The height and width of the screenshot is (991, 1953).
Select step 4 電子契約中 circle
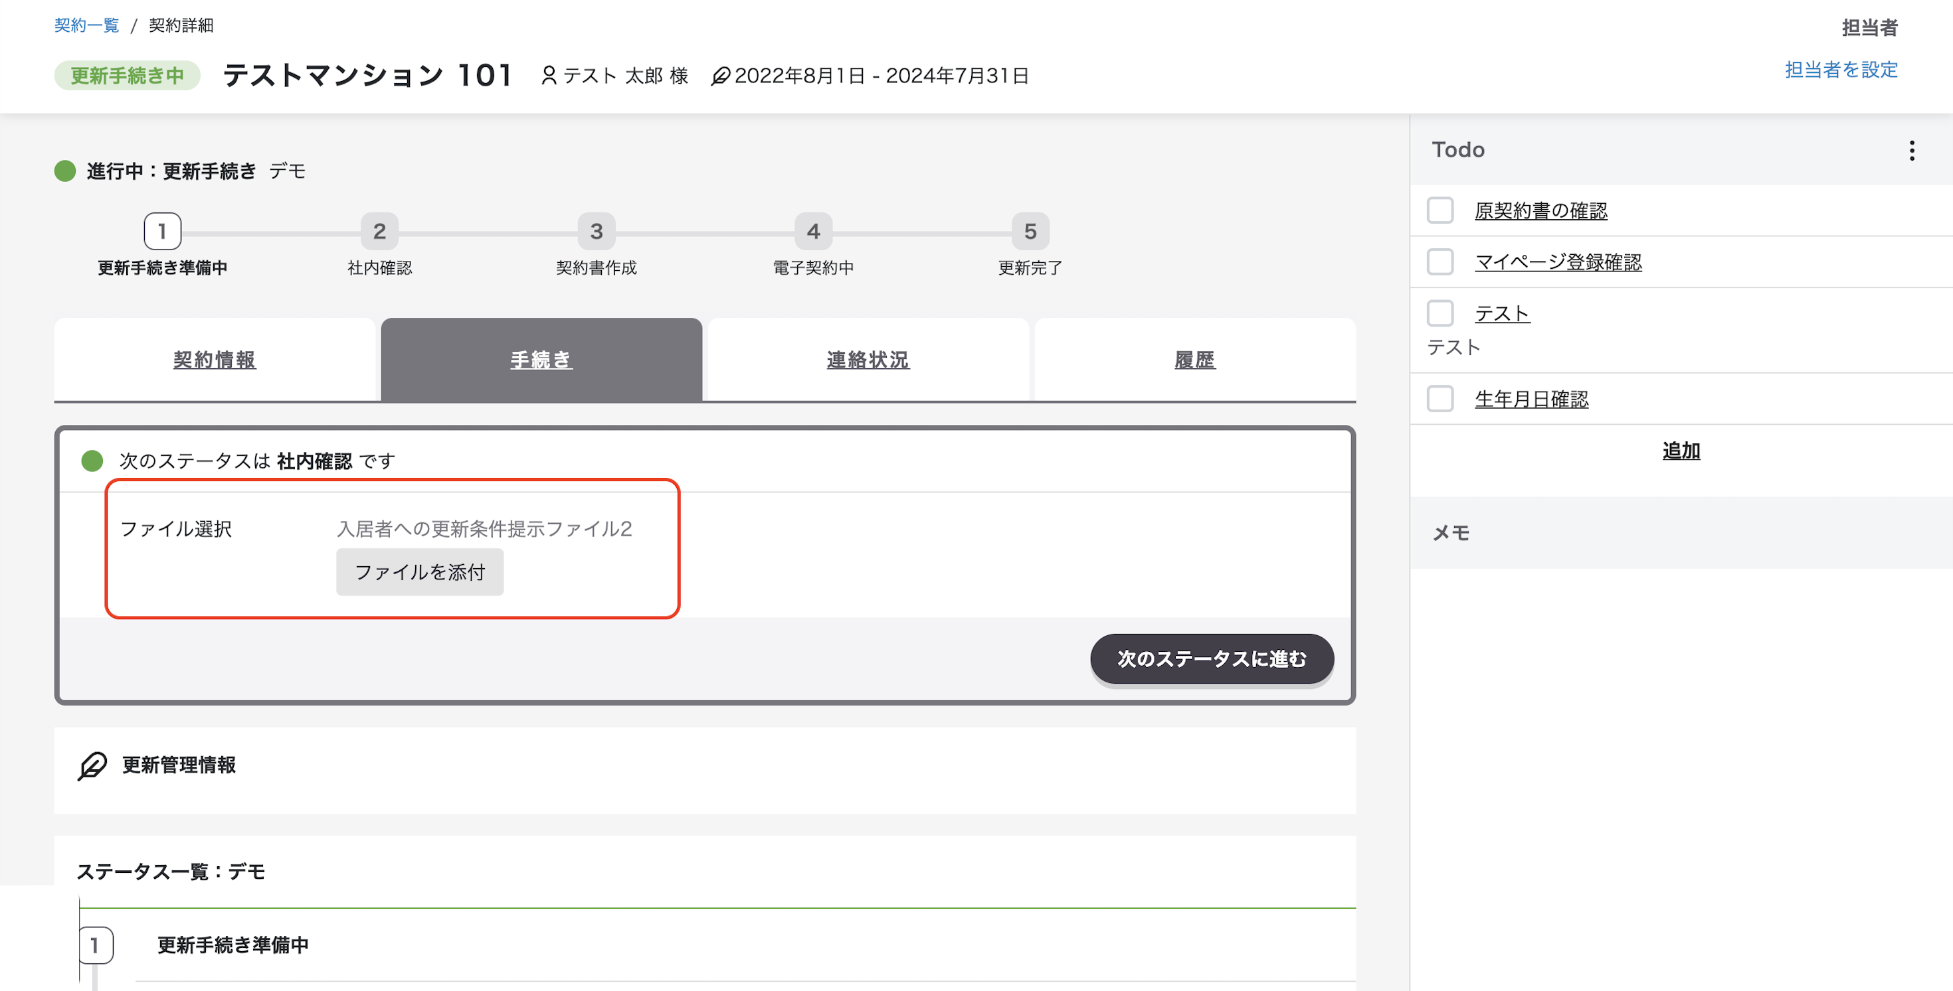(x=814, y=231)
